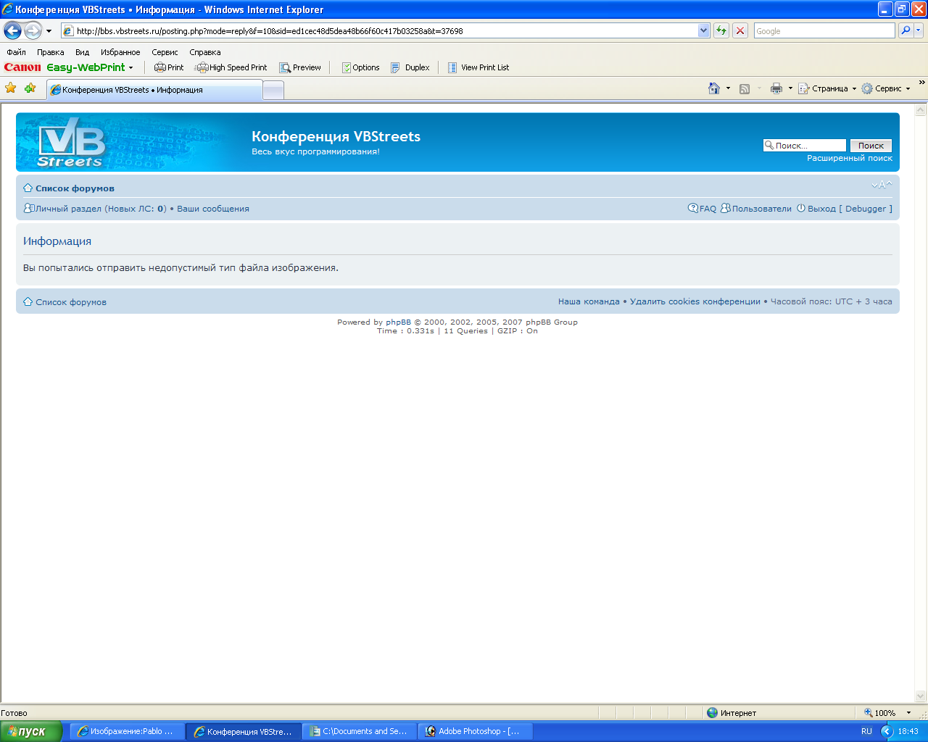928x742 pixels.
Task: Expand the Home button dropdown arrow
Action: [728, 88]
